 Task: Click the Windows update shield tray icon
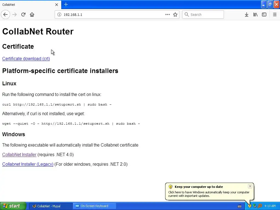click(x=250, y=206)
